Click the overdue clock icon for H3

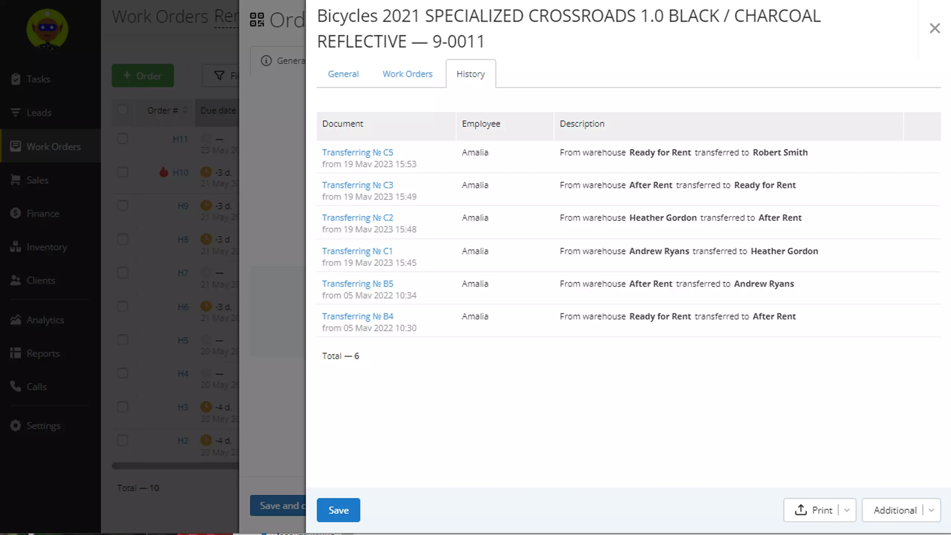click(206, 407)
